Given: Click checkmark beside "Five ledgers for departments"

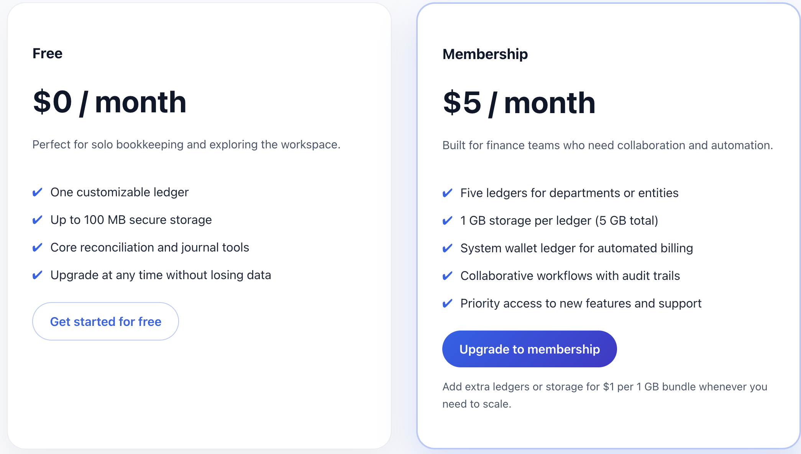Looking at the screenshot, I should (447, 193).
